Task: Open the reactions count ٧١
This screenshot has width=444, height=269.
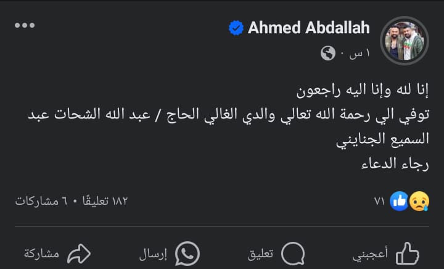Action: (x=380, y=201)
